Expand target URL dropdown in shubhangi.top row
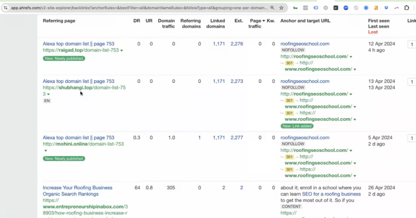This screenshot has height=218, width=416. tap(351, 94)
